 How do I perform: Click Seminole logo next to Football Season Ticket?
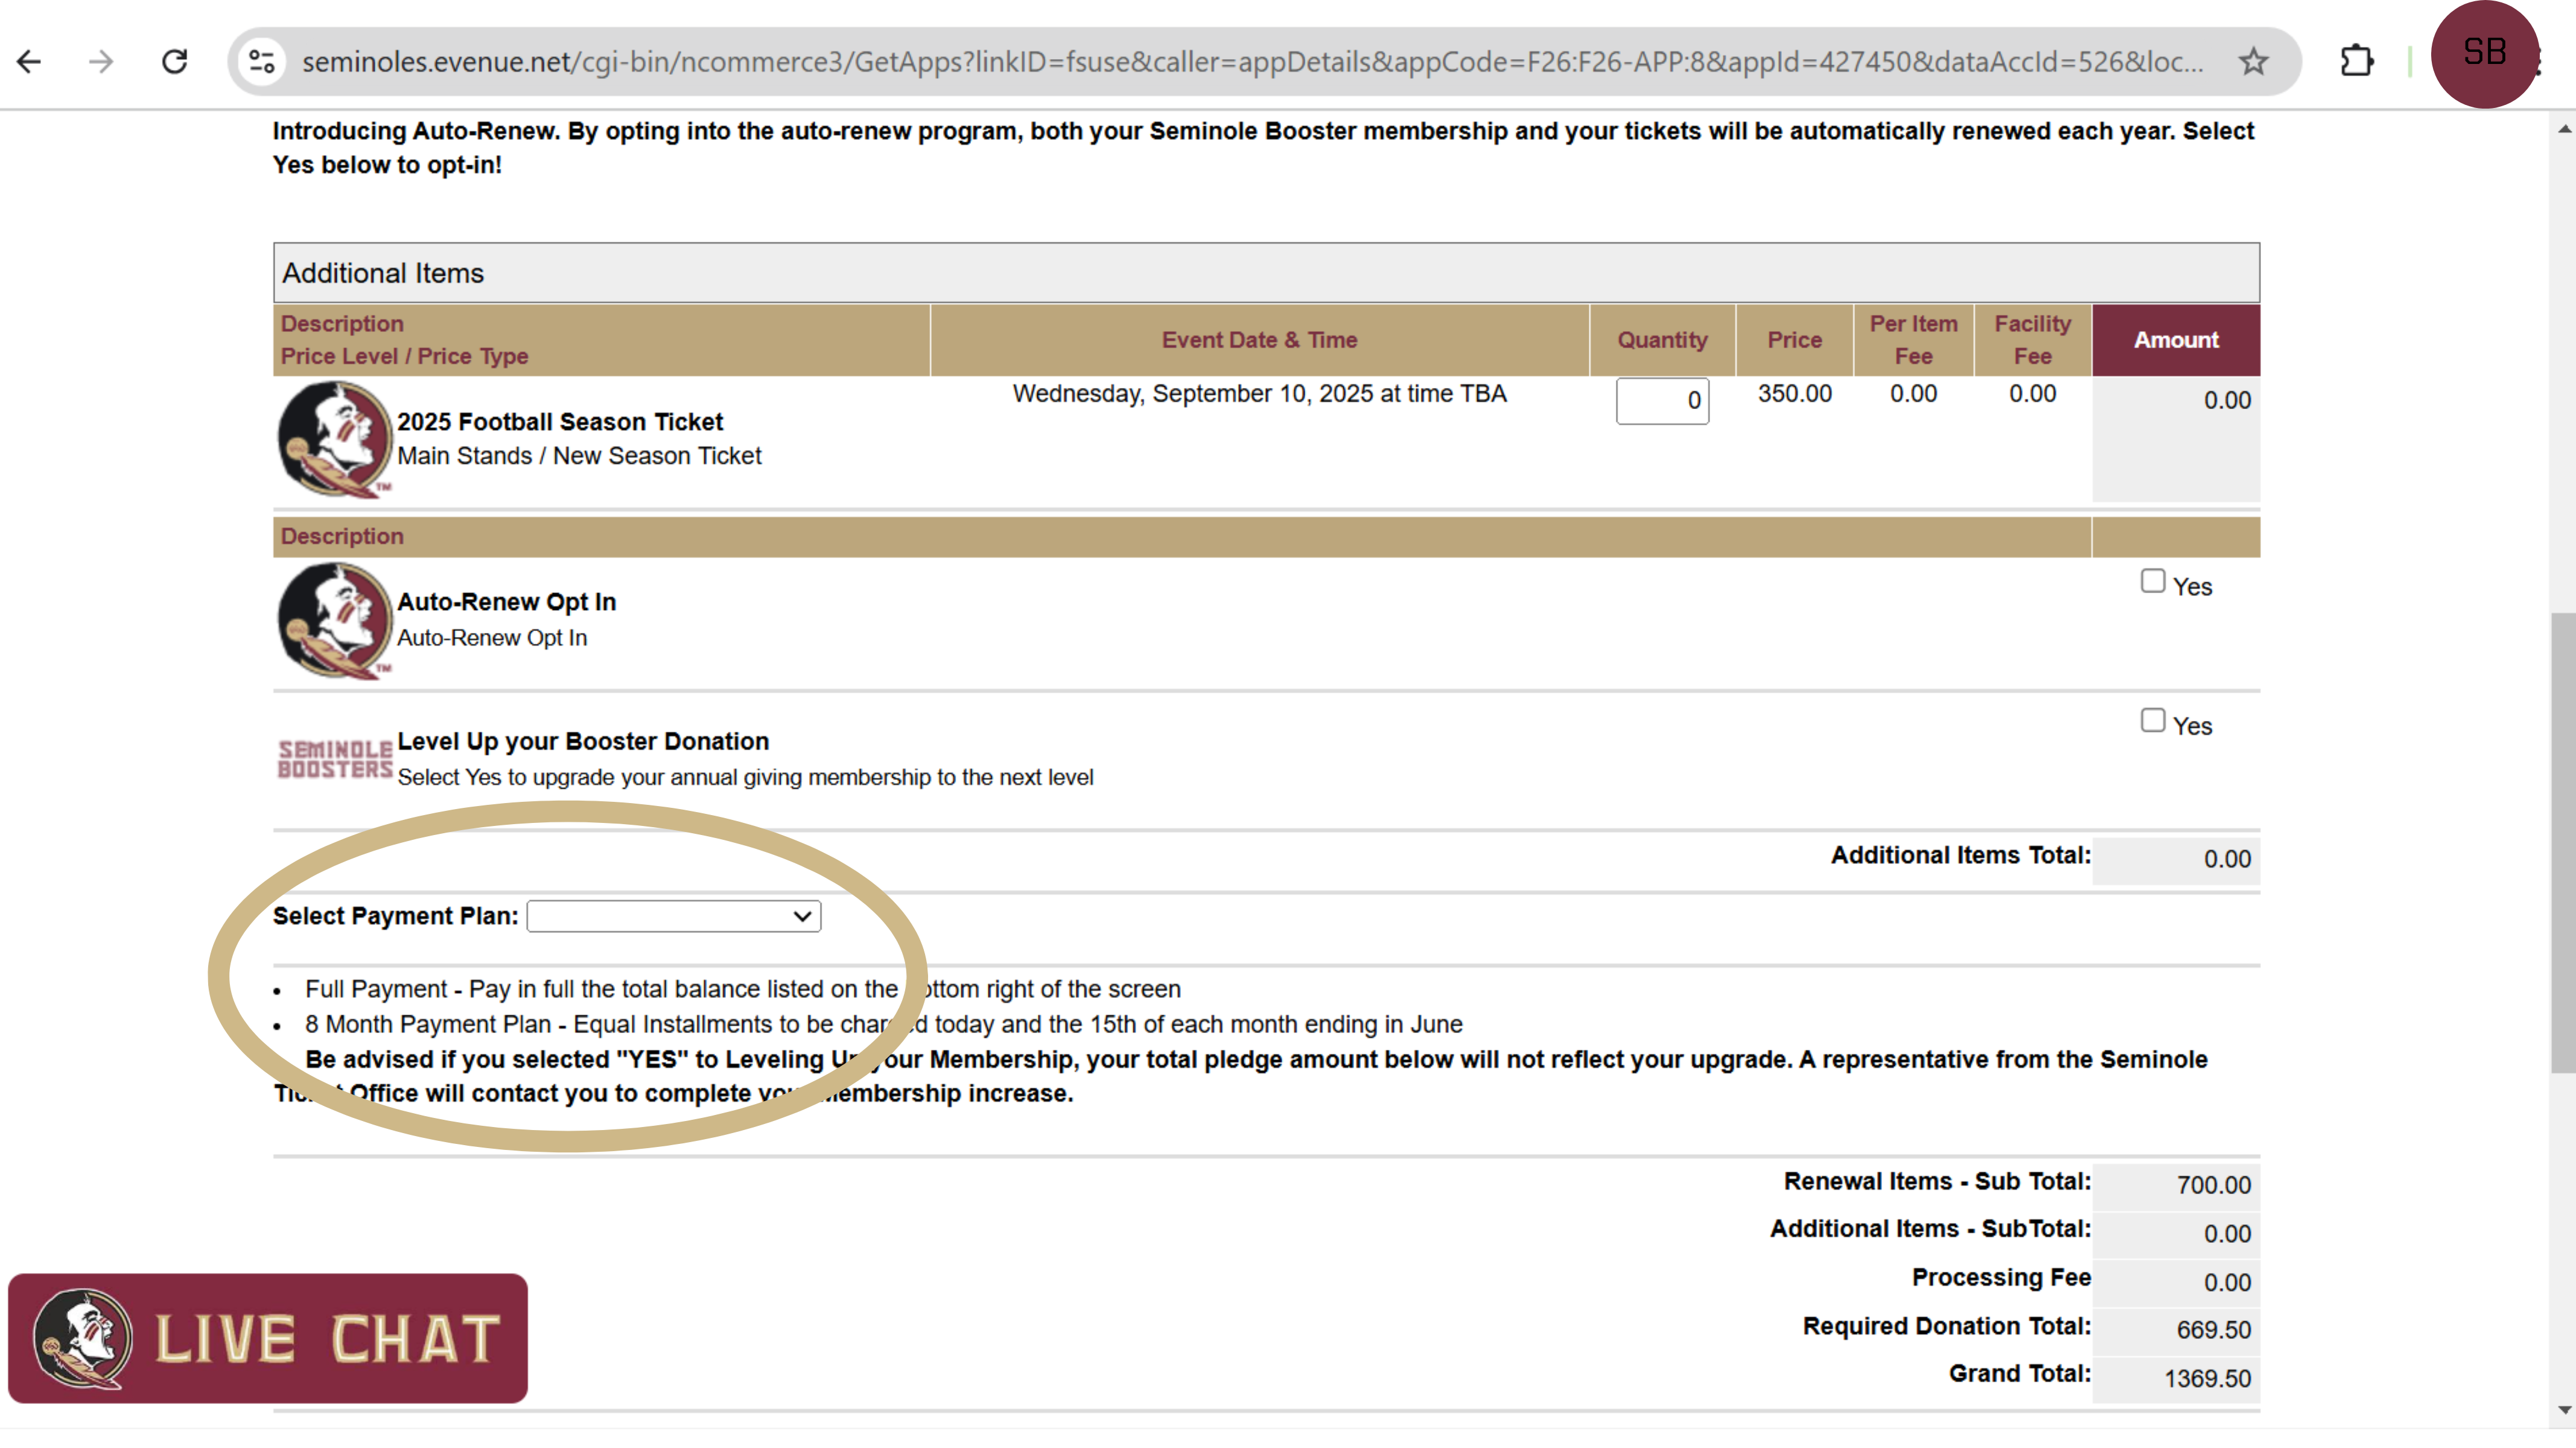pyautogui.click(x=334, y=438)
